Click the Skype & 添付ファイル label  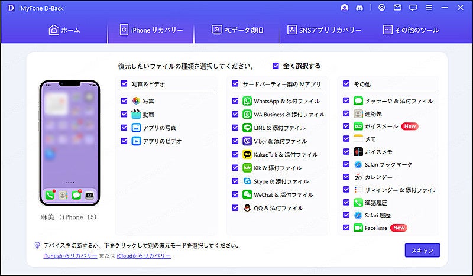point(281,181)
